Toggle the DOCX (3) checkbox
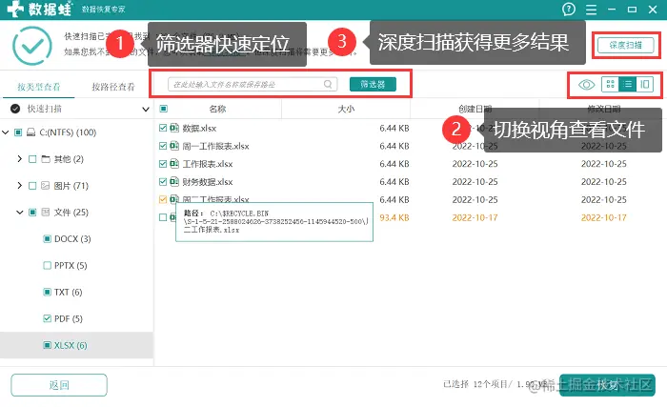 click(48, 239)
